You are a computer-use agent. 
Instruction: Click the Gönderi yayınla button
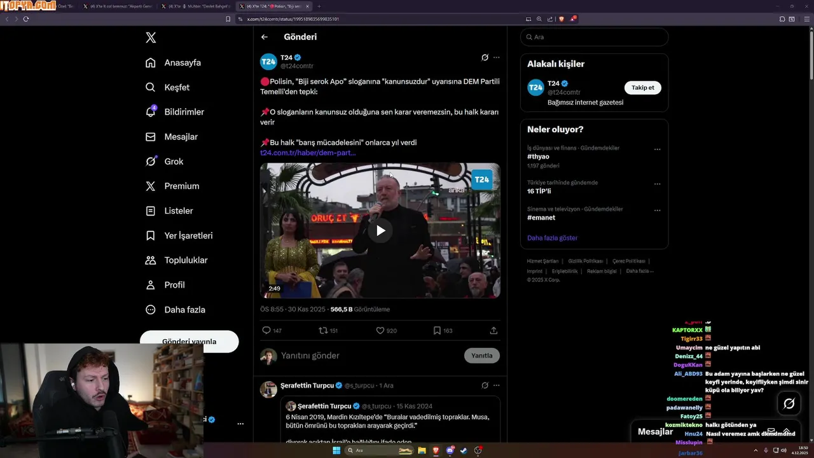(x=190, y=341)
